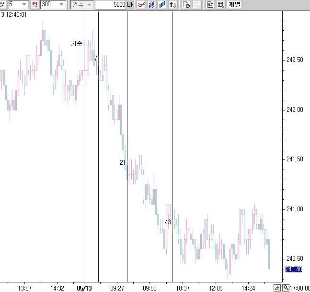Open the chart settings candle icon
Viewport: 310px width, 292px height.
pyautogui.click(x=210, y=4)
